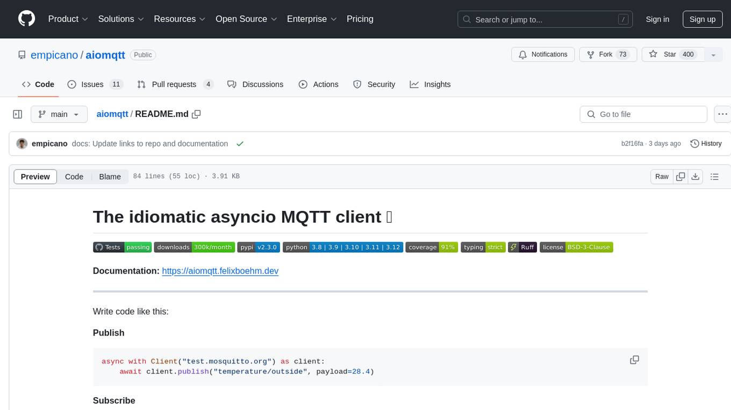Open the aiomqtt repository link in header

click(105, 55)
